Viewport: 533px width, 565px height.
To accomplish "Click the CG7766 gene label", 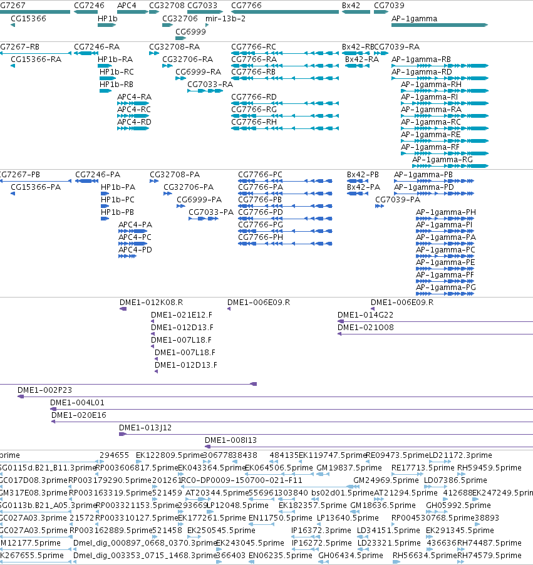I will coord(246,6).
